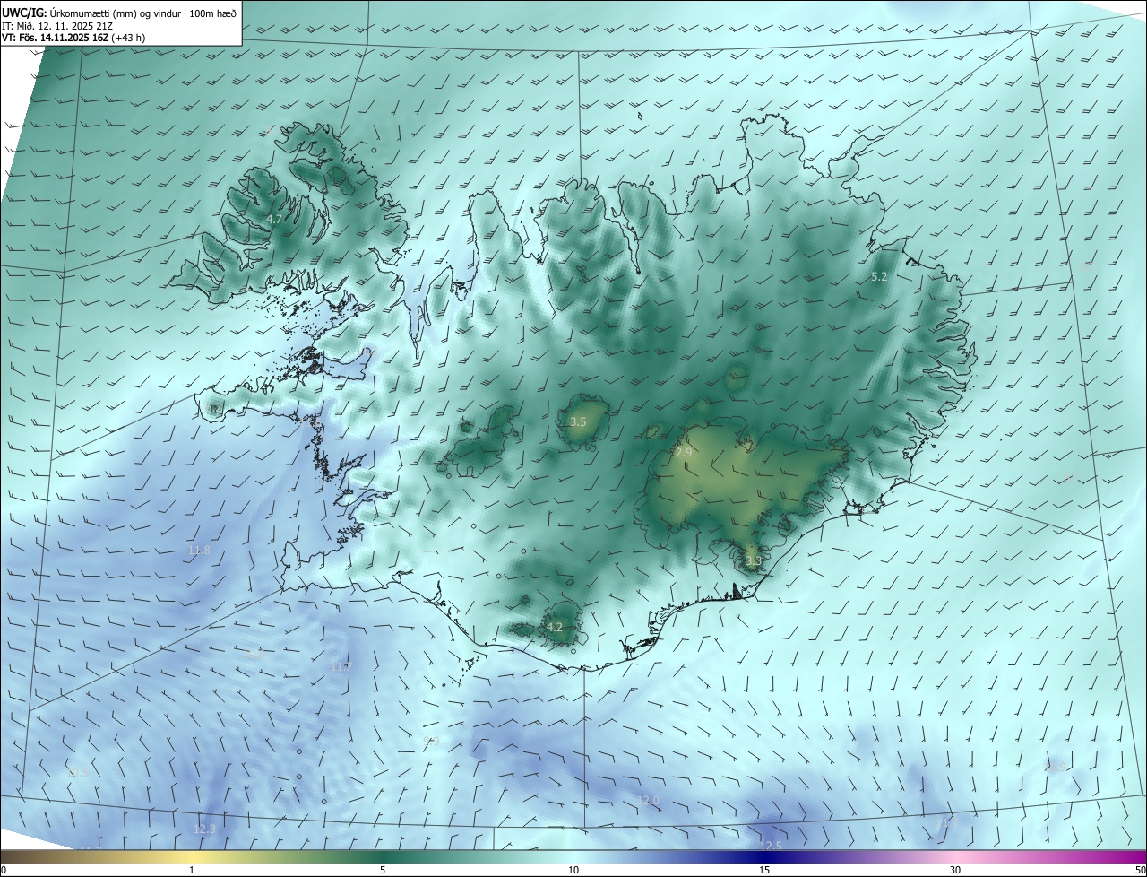Click the 12.5 value above the colorbar

(771, 846)
